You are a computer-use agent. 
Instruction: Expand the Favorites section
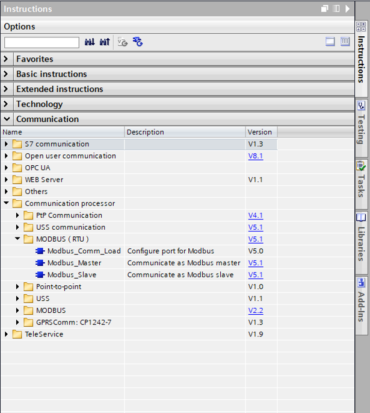point(6,58)
